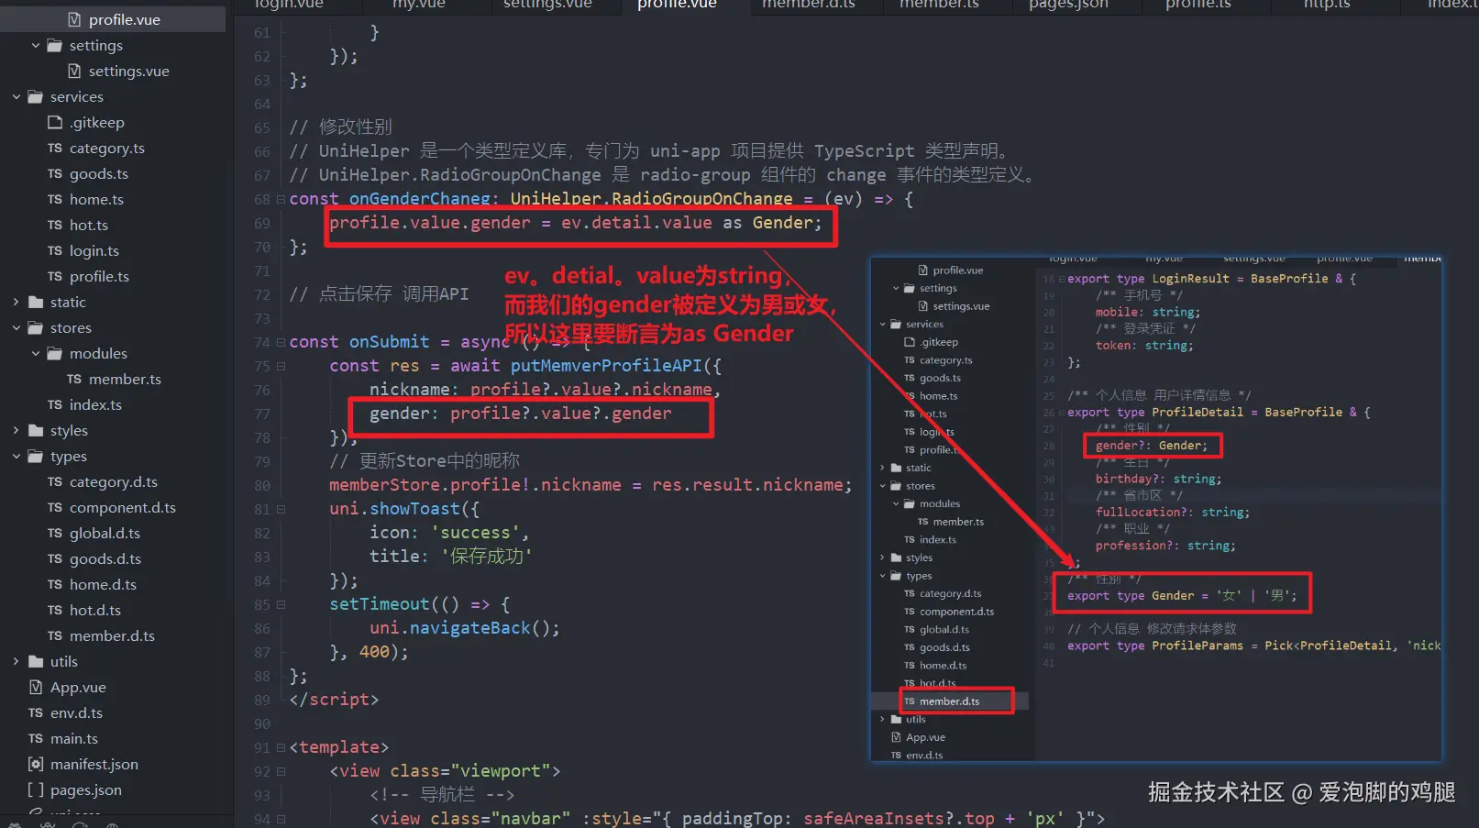Switch to the member.ts editor tab
This screenshot has width=1479, height=828.
coord(939,5)
